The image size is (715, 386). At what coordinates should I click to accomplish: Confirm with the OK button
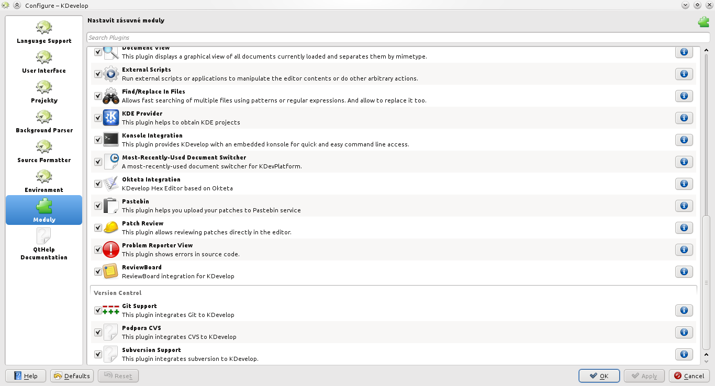point(599,376)
